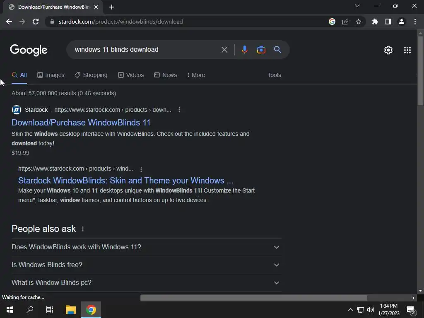Viewport: 424px width, 318px height.
Task: Open the Google account icon in address bar
Action: pos(332,22)
